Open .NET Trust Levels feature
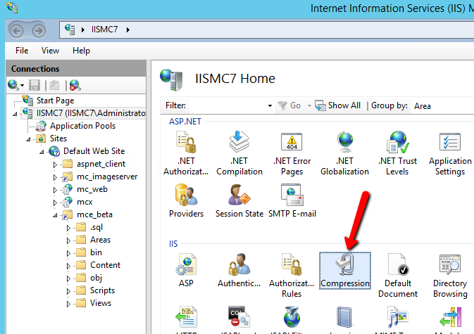The image size is (474, 334). coord(397,153)
